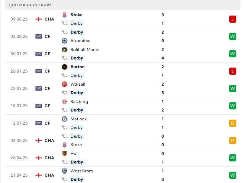The width and height of the screenshot is (243, 183).
Task: Open the Solihull Moors team link
Action: 85,50
